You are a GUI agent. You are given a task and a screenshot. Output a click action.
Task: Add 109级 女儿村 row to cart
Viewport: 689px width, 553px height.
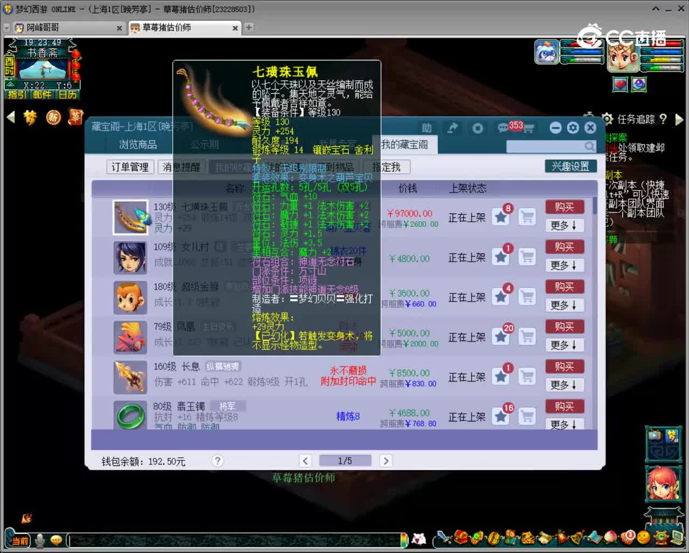[x=527, y=257]
